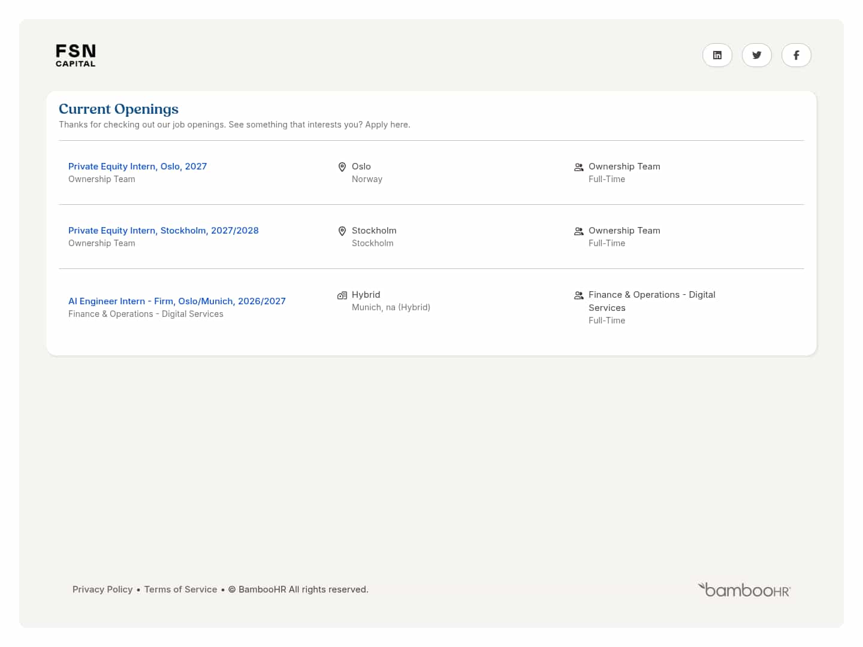This screenshot has width=863, height=647.
Task: Click "Finance & Operations - Digital Services" under AI Engineer title
Action: click(x=146, y=314)
